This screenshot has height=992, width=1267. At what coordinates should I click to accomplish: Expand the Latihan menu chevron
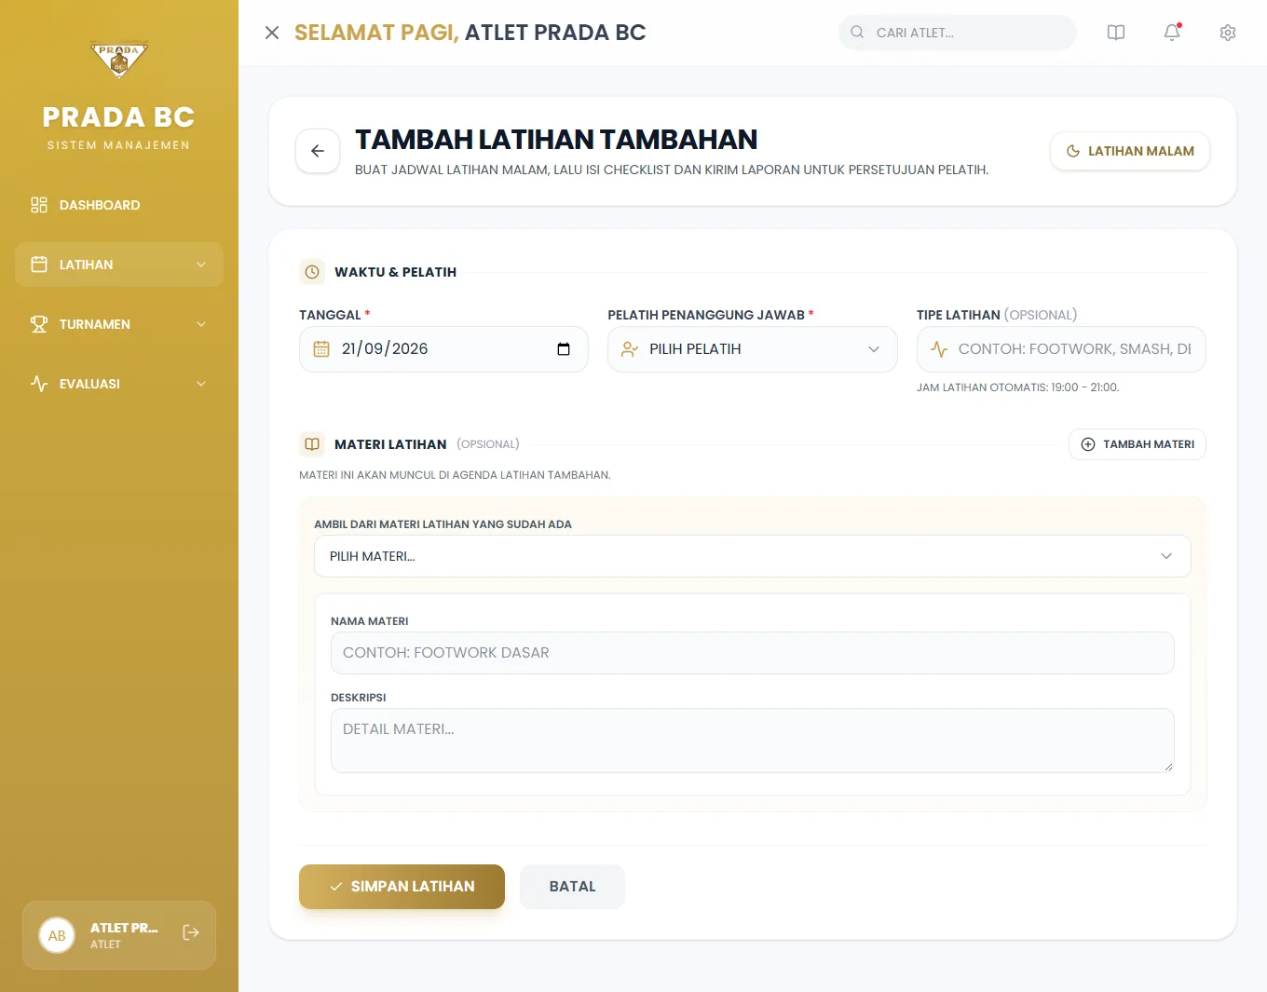[201, 265]
